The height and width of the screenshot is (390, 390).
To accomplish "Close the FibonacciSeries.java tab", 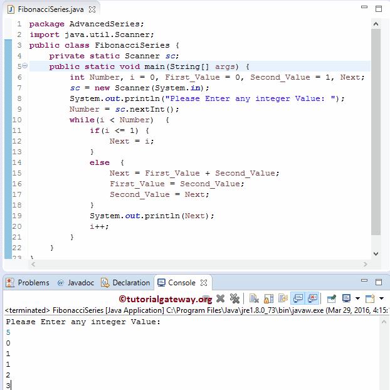I will pos(92,9).
